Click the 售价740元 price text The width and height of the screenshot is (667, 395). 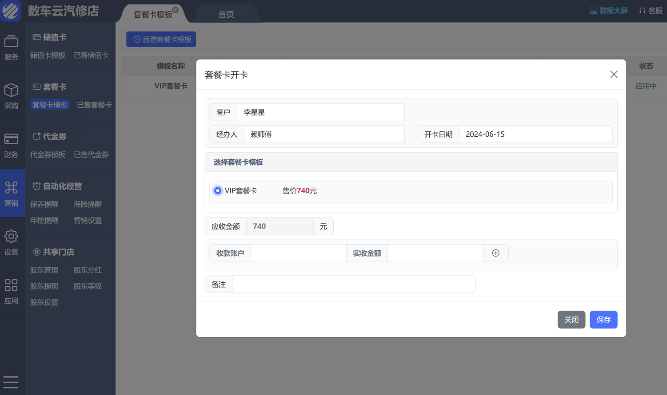(x=300, y=191)
